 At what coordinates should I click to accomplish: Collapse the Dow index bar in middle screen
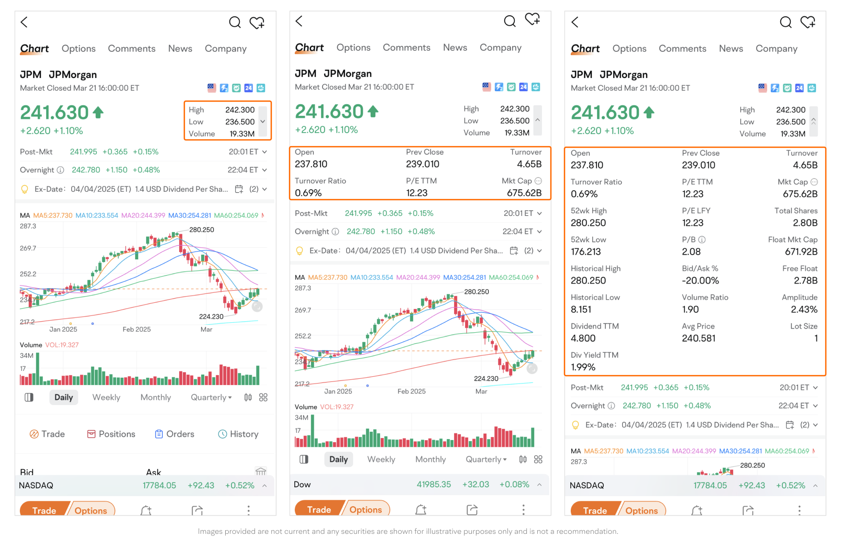tap(539, 485)
